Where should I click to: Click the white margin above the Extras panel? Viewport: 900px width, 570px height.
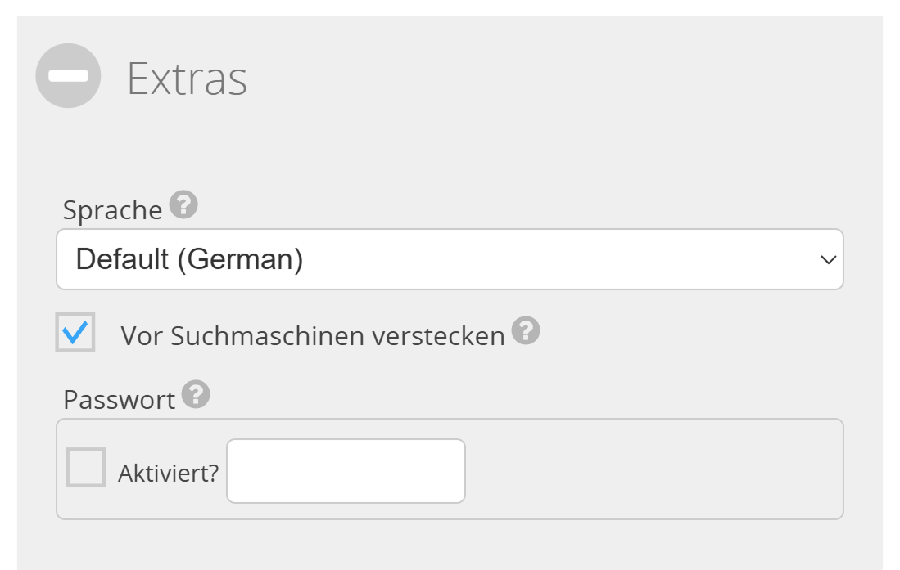click(x=449, y=7)
